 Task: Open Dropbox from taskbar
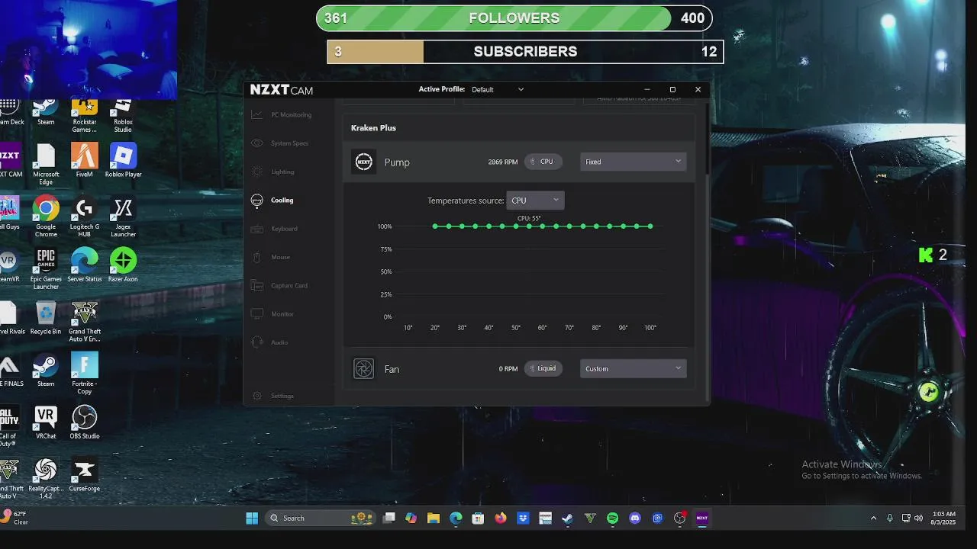(523, 518)
